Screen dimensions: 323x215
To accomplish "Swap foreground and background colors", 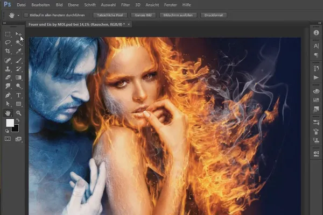I will click(x=18, y=120).
